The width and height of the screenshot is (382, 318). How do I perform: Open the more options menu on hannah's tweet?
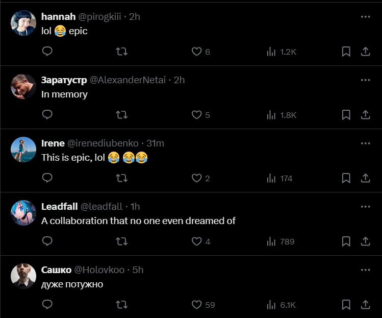[365, 16]
